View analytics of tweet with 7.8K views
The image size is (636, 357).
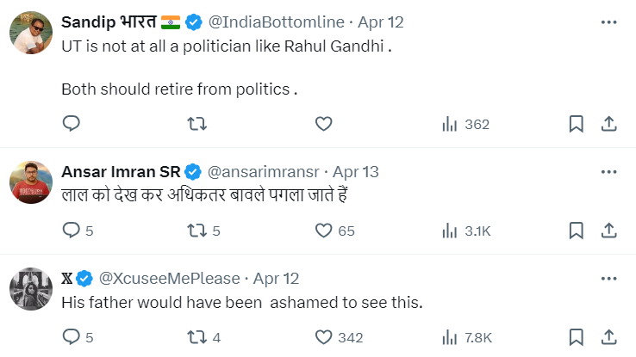[x=465, y=337]
